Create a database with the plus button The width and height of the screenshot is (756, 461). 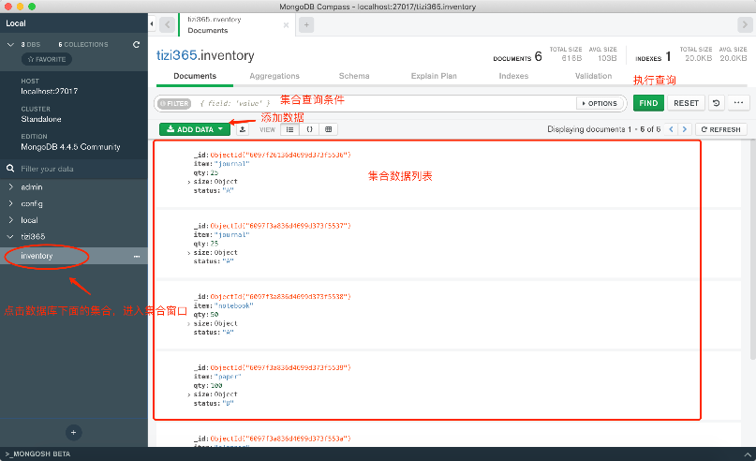73,433
